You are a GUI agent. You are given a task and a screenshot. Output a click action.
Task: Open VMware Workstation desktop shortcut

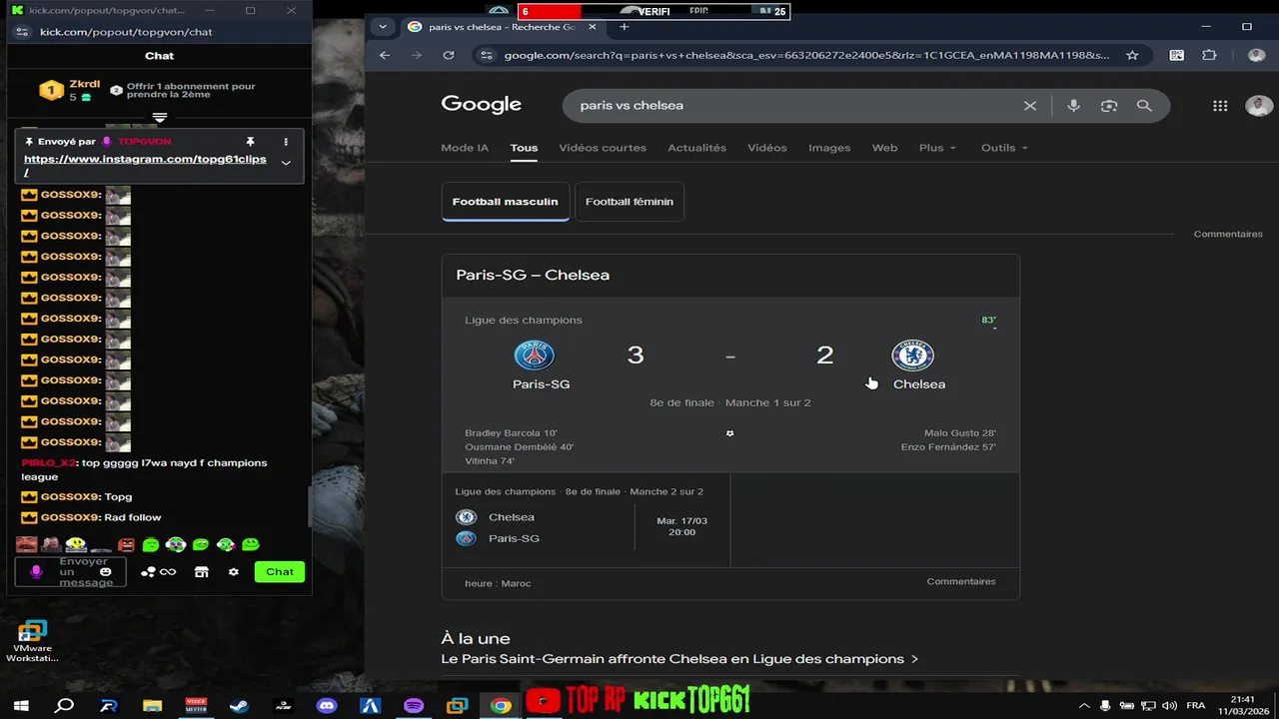point(32,641)
